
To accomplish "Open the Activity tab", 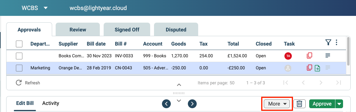I will click(x=51, y=103).
